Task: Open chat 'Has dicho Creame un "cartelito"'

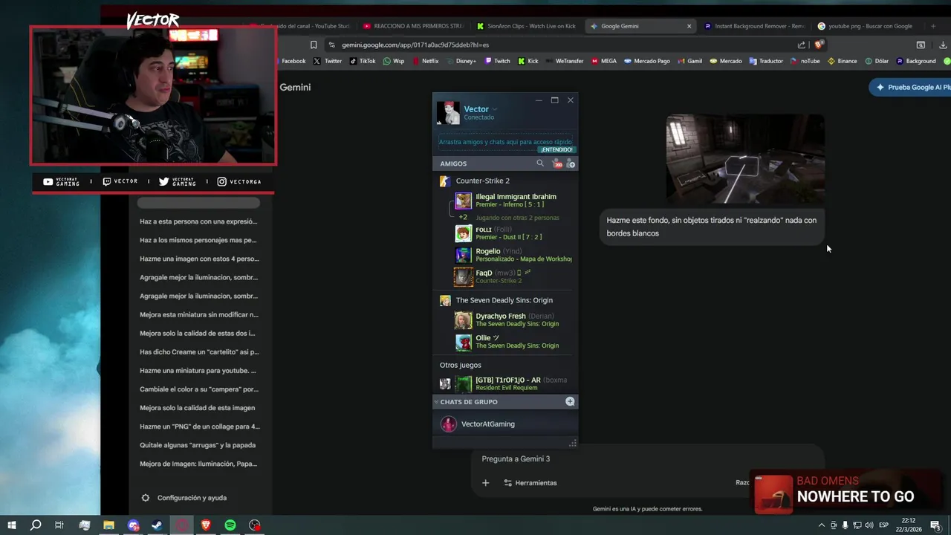Action: pos(198,351)
